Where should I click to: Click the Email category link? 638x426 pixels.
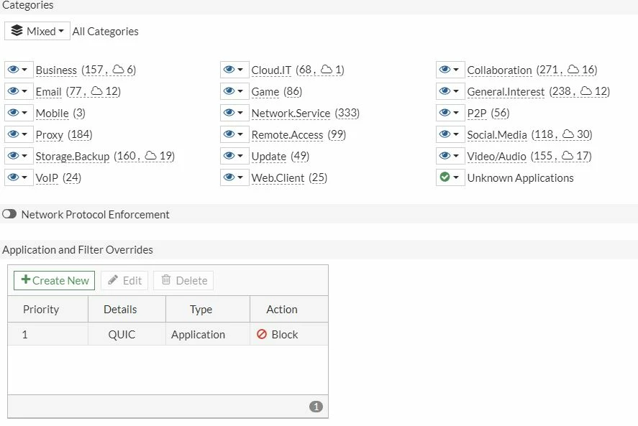pyautogui.click(x=48, y=92)
